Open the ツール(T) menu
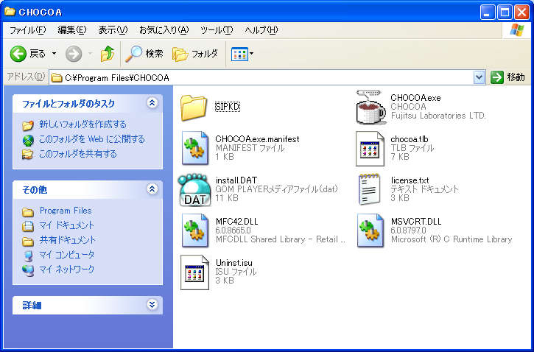534x352 pixels. (217, 30)
